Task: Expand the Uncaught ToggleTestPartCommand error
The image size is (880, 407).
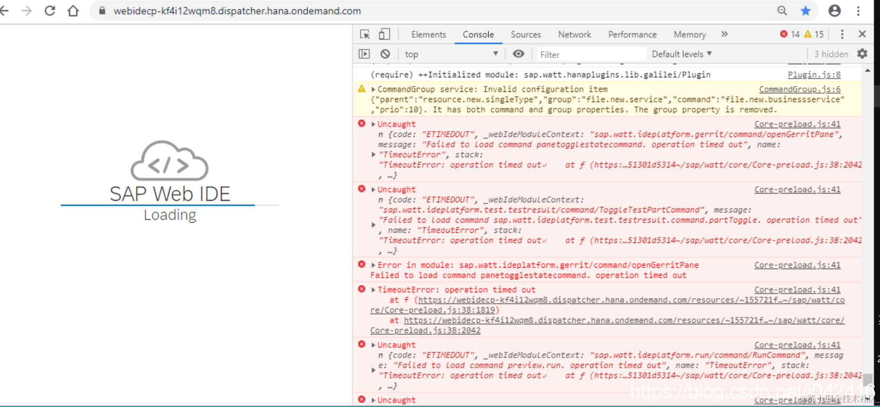Action: click(x=373, y=189)
